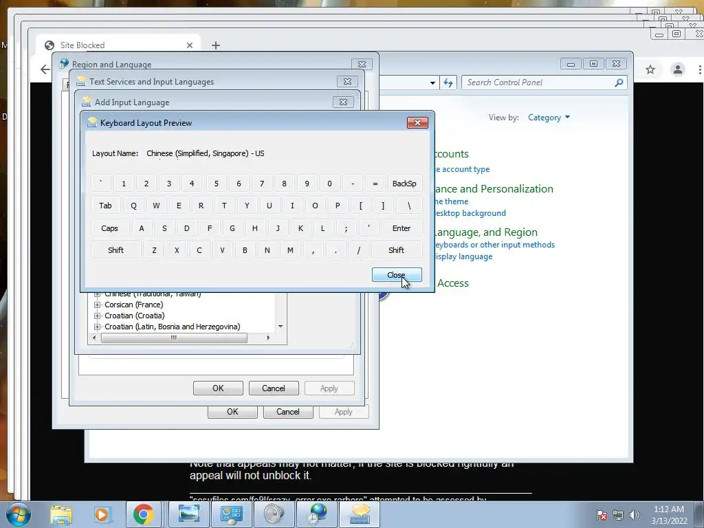Select Corsican (France) in the language list

[134, 305]
